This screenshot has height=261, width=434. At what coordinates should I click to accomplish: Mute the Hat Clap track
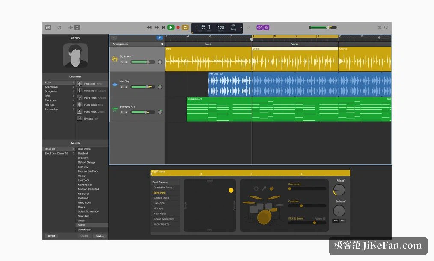click(122, 87)
